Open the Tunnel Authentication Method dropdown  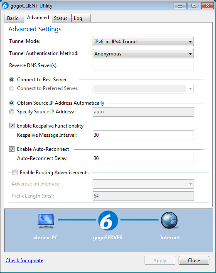tap(143, 54)
